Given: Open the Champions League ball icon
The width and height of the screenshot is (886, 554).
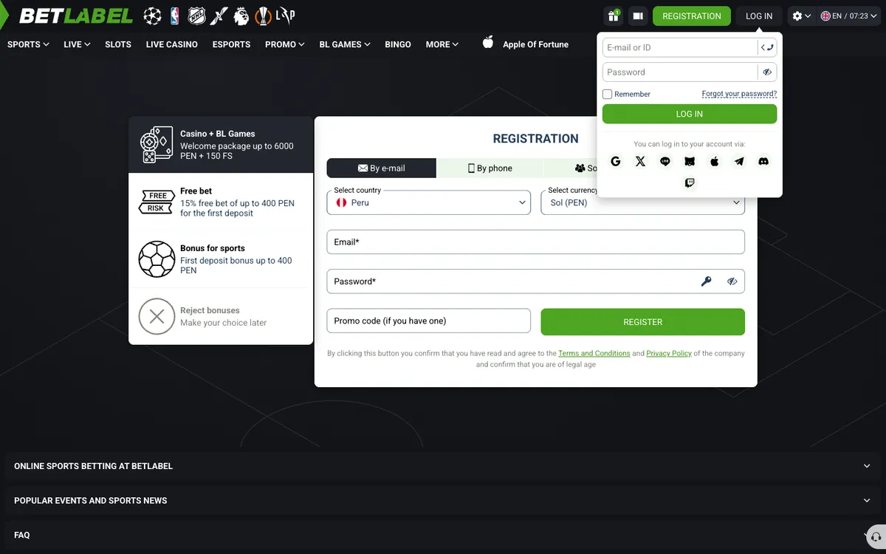Looking at the screenshot, I should 152,16.
